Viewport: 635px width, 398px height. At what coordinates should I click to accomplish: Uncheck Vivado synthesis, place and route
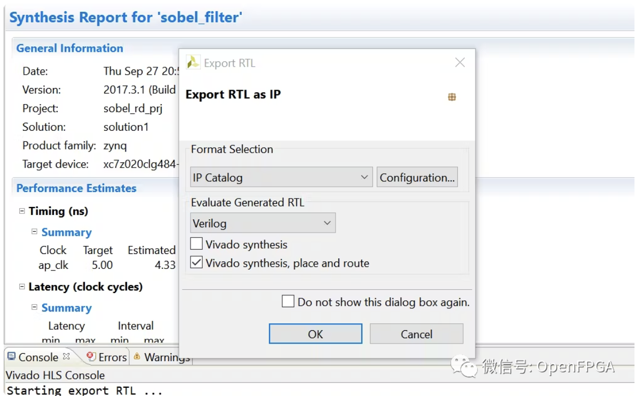coord(197,262)
